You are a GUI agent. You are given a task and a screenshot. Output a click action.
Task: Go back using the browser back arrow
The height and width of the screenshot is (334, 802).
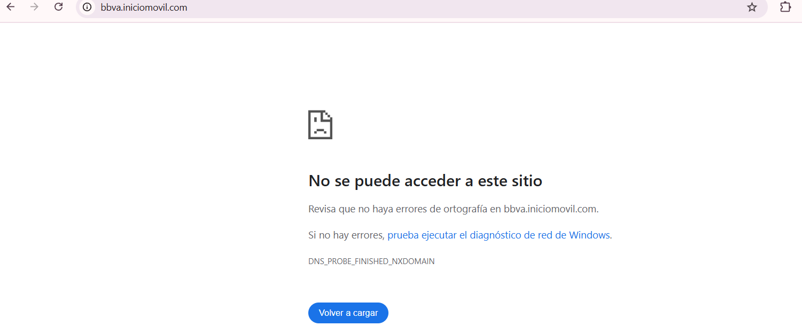click(10, 7)
